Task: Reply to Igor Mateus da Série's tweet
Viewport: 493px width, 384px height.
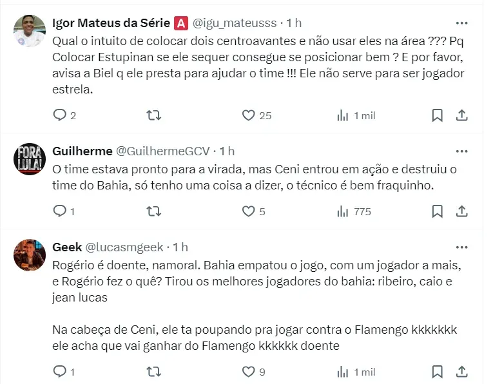Action: click(60, 115)
